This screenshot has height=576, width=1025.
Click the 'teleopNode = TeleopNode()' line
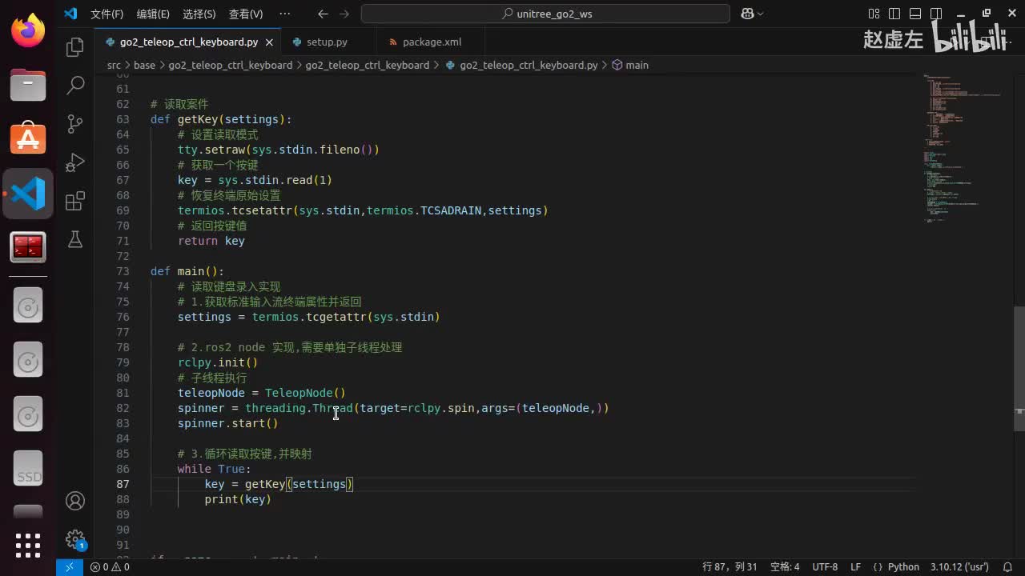[x=262, y=393]
